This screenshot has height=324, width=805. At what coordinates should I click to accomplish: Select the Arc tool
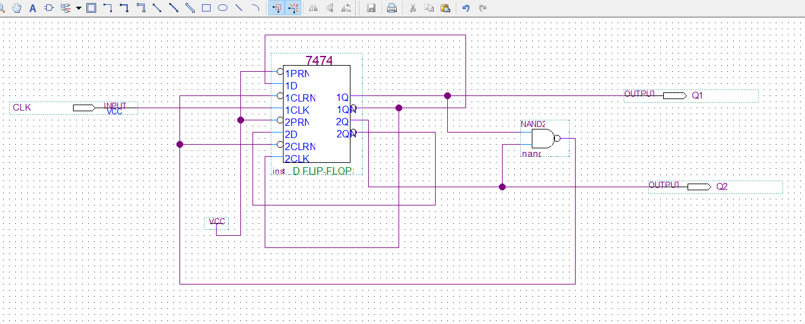(x=256, y=8)
